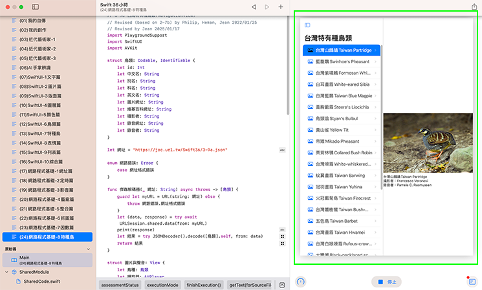
Task: Toggle the left sidebar panel icon
Action: 34,6
